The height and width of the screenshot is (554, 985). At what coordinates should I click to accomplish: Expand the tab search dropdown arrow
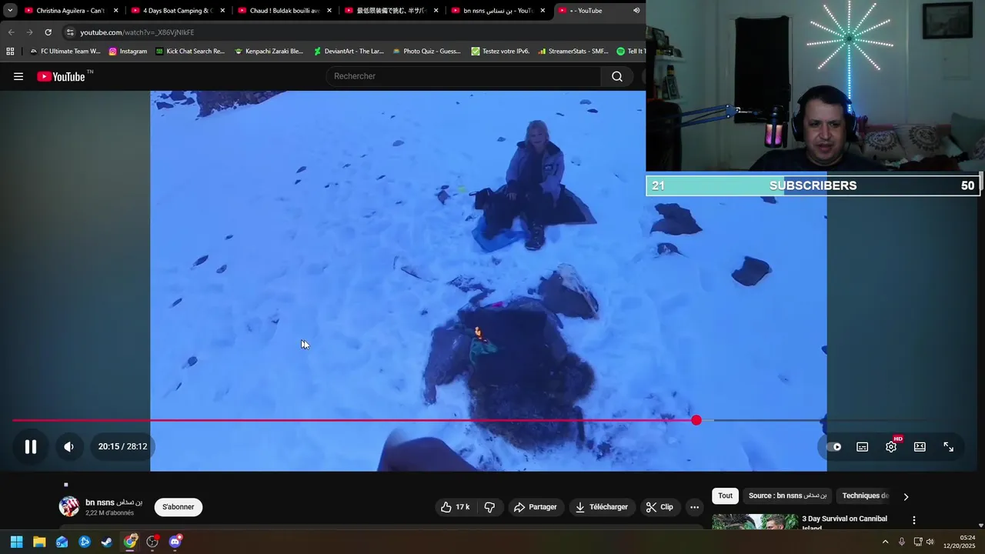pos(10,11)
